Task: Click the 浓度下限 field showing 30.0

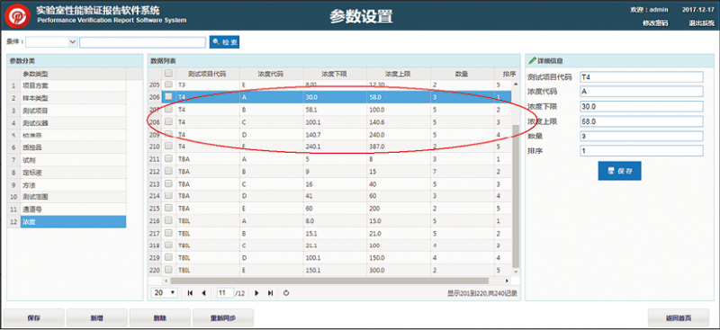Action: 642,106
